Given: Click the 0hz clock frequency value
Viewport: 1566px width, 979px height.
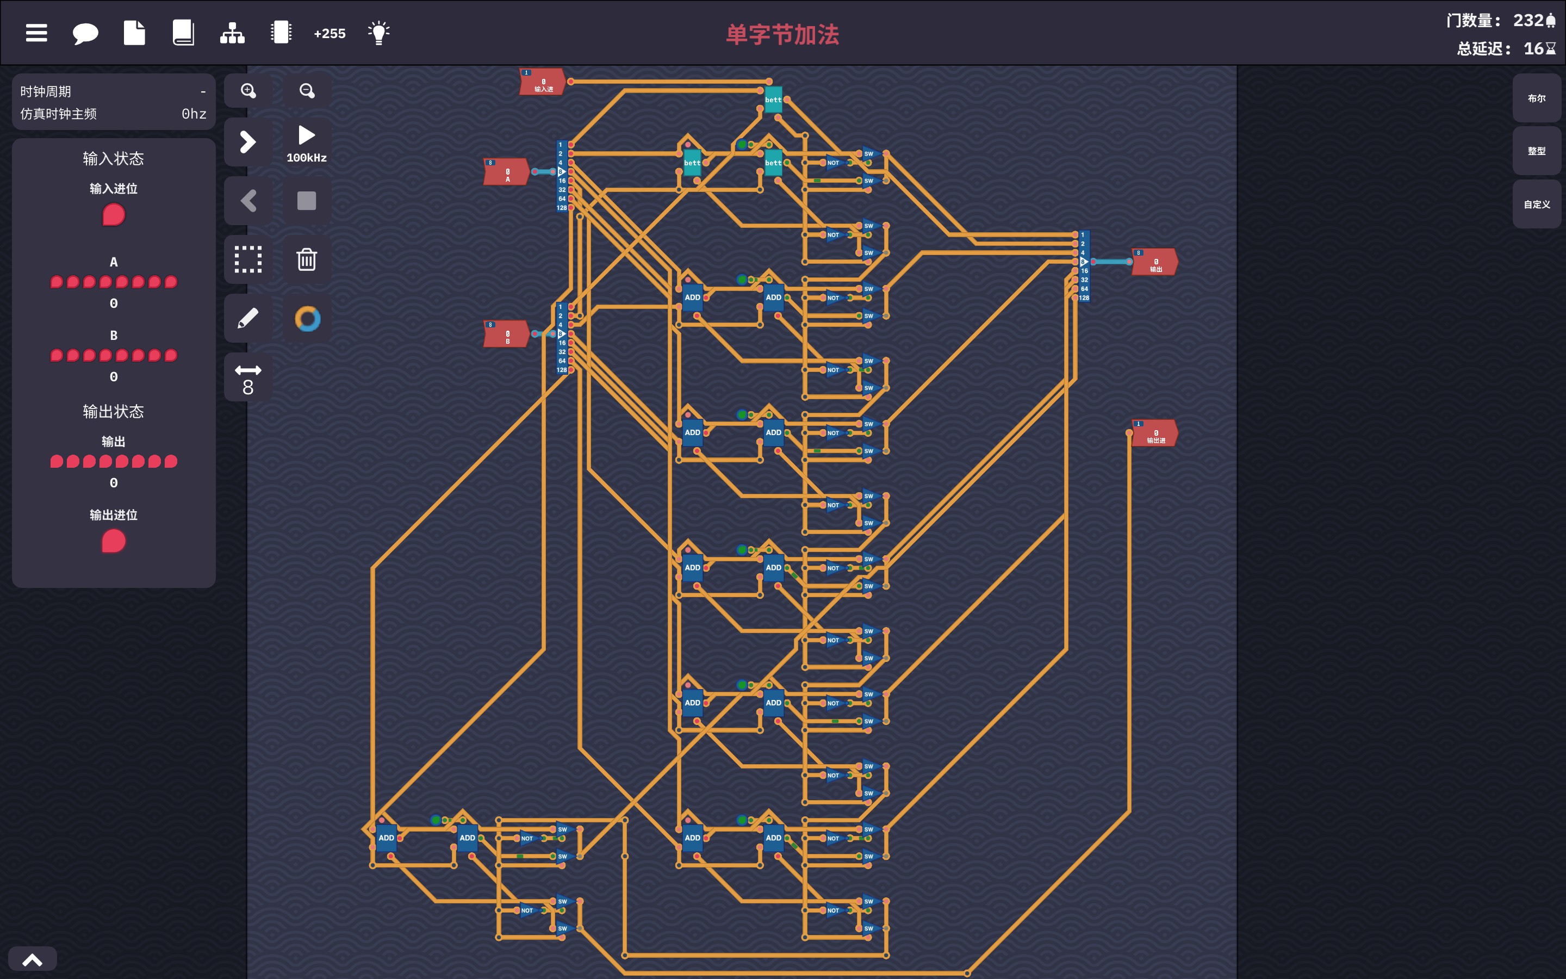Looking at the screenshot, I should (194, 114).
